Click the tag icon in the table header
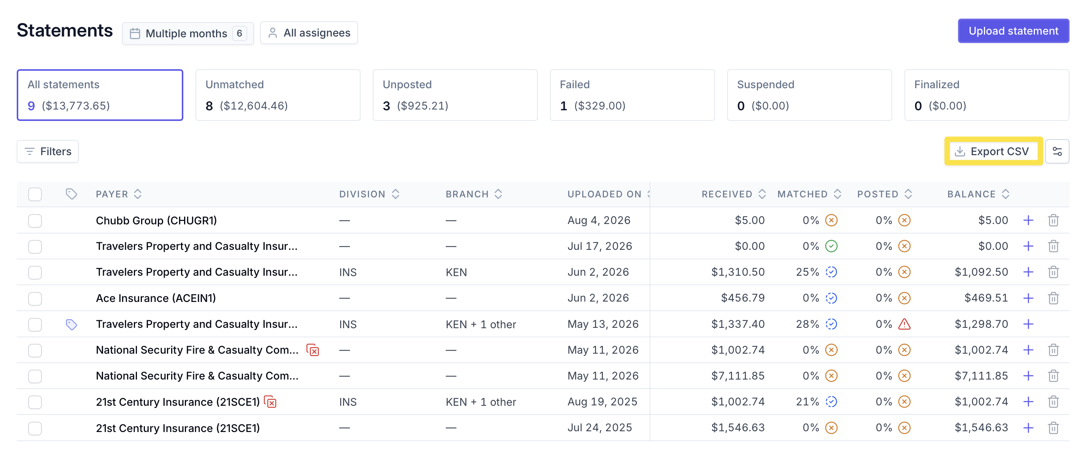Viewport: 1087px width, 467px height. pyautogui.click(x=72, y=194)
